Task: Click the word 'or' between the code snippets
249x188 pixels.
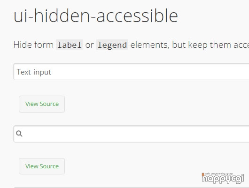Action: [89, 45]
